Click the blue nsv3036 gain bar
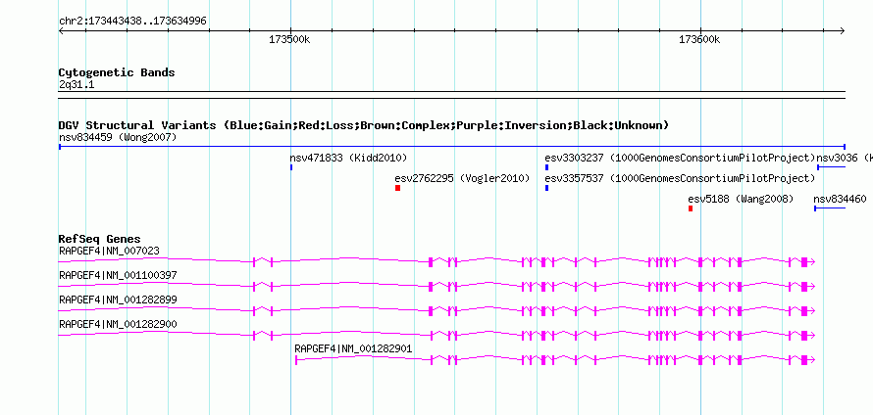873x415 pixels. [831, 167]
